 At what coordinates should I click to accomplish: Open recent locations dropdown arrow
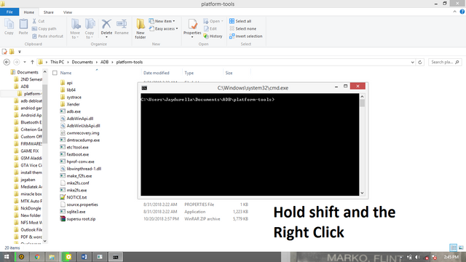tap(25, 62)
